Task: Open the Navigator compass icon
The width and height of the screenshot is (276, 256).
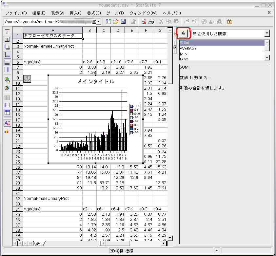Action: 204,21
